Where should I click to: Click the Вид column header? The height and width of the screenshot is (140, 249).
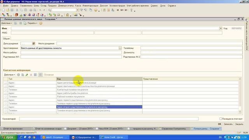99,79
